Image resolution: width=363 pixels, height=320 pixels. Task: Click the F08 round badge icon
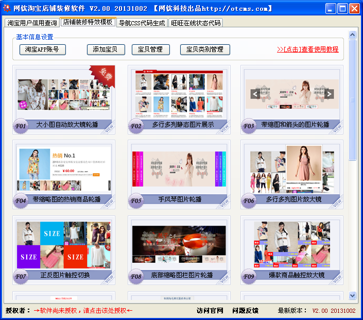pos(136,277)
